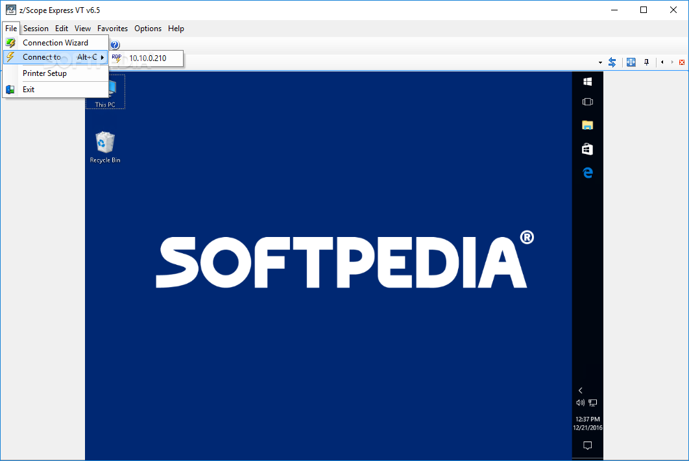Click the Exit door icon
This screenshot has width=689, height=461.
[x=10, y=90]
